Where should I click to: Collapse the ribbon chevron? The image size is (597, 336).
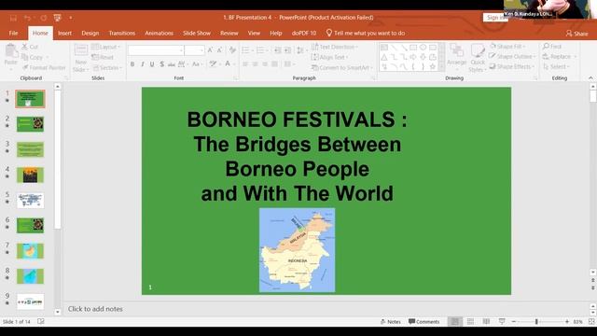(x=590, y=78)
